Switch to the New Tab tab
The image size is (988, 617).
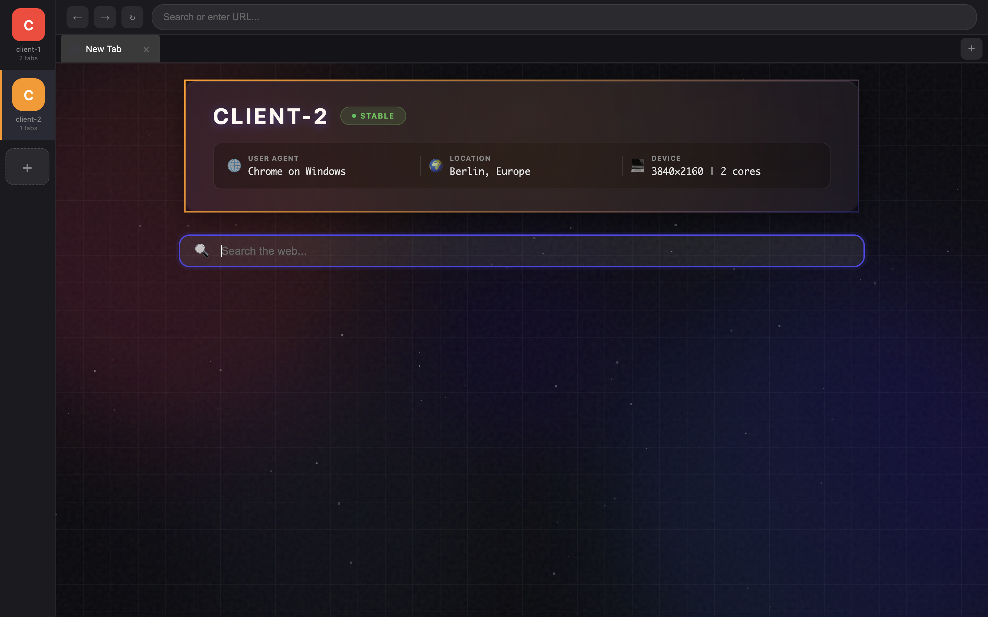click(x=104, y=49)
